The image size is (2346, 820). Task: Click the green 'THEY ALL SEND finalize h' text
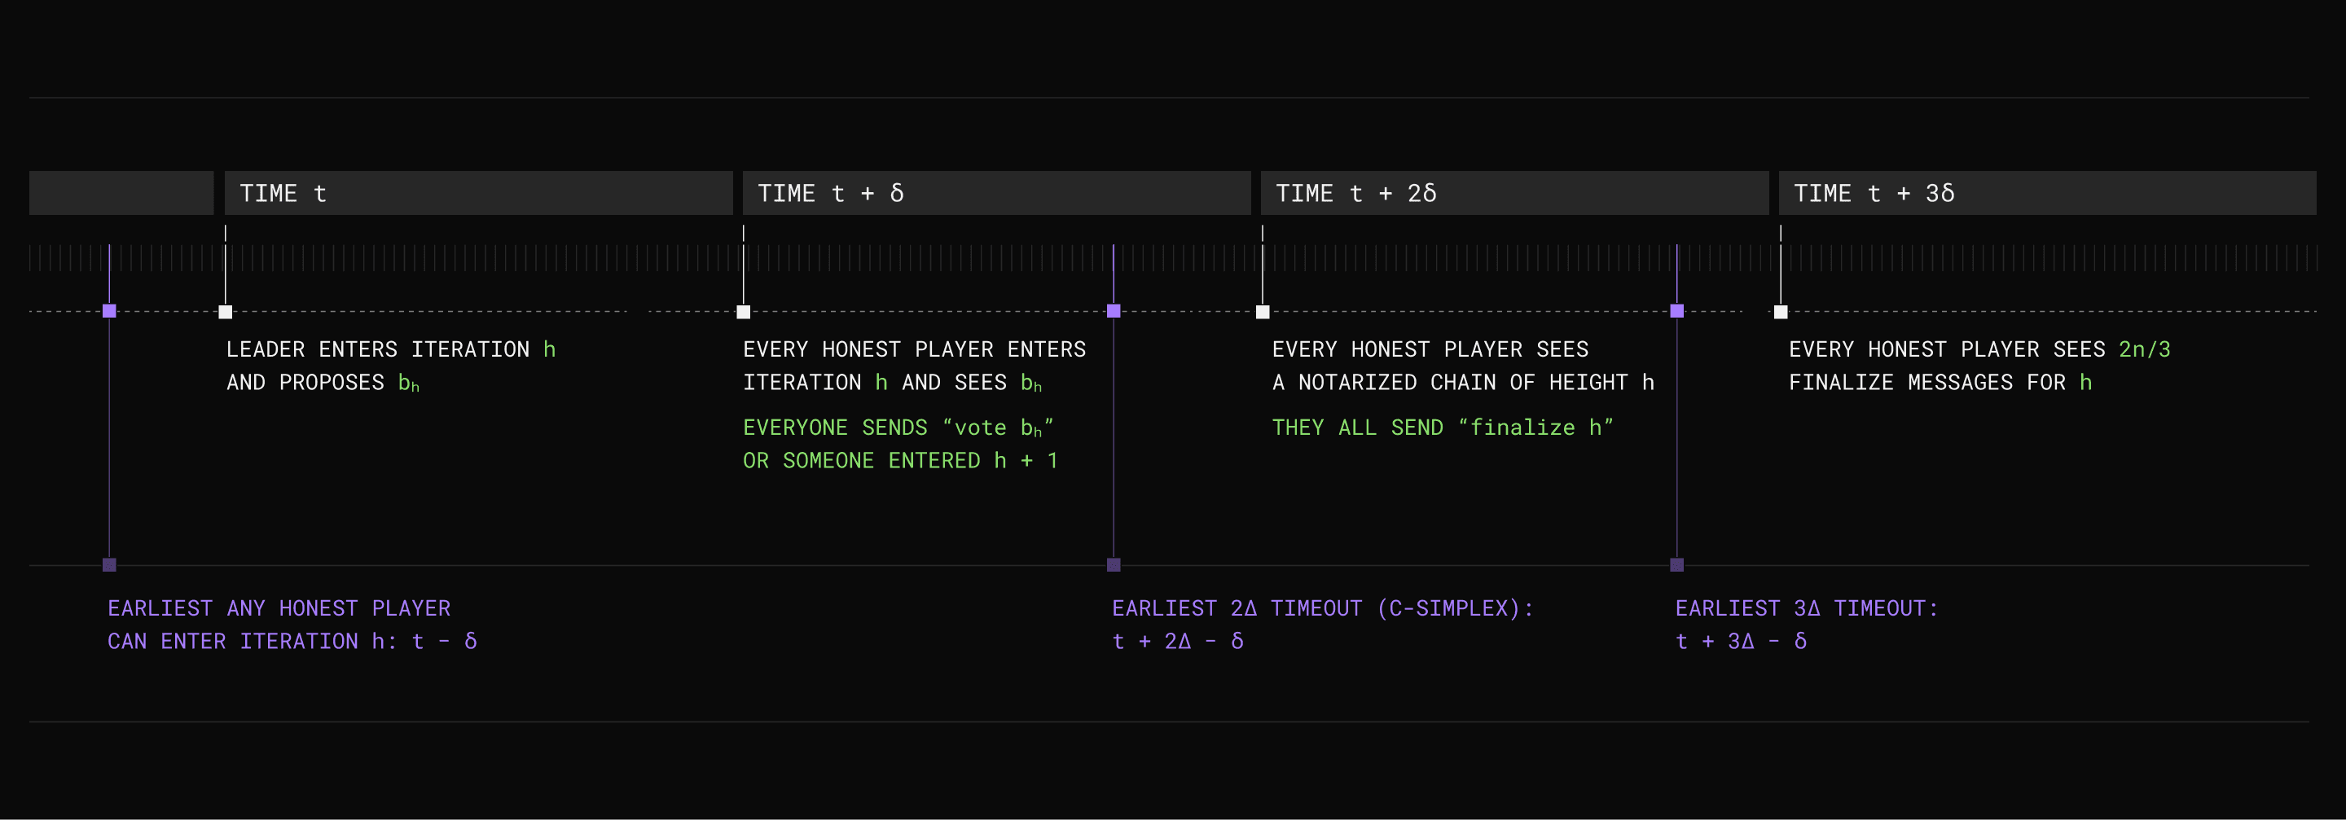[x=1442, y=428]
